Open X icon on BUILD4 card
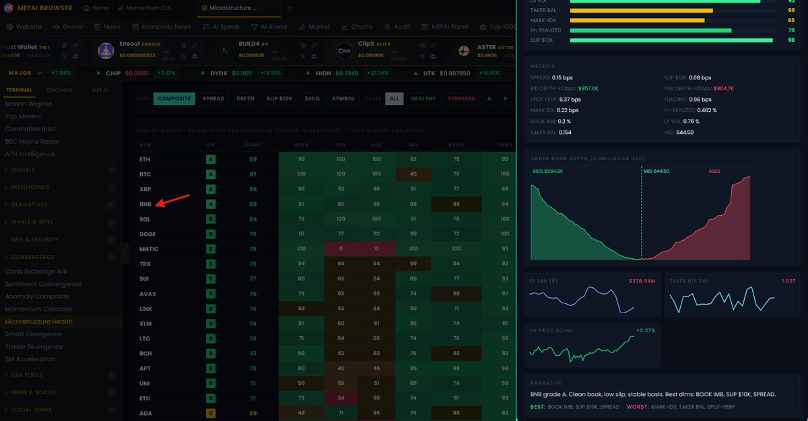Image resolution: width=808 pixels, height=421 pixels. [x=302, y=56]
